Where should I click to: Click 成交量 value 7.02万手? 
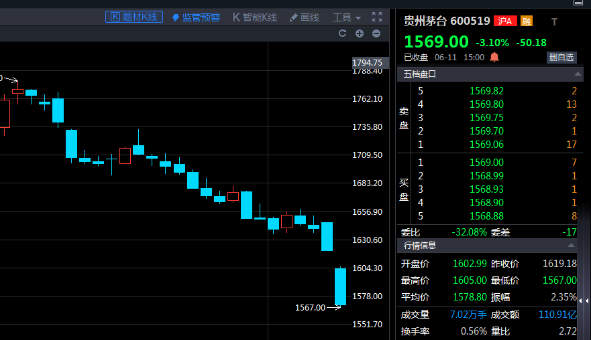coord(468,315)
